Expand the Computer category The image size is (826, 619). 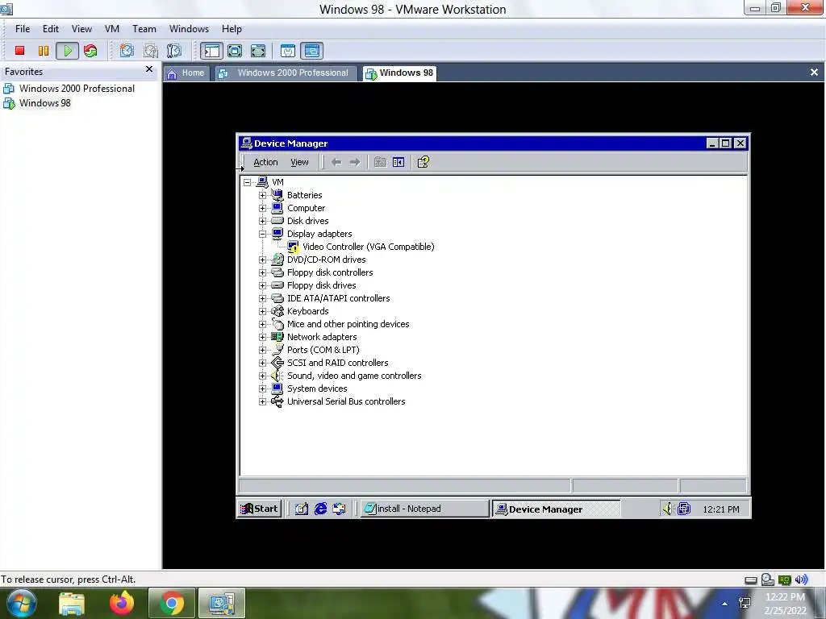click(262, 208)
